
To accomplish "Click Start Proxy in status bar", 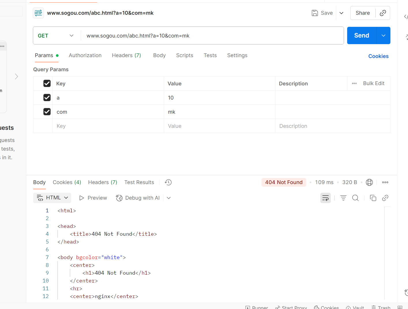I will click(291, 308).
